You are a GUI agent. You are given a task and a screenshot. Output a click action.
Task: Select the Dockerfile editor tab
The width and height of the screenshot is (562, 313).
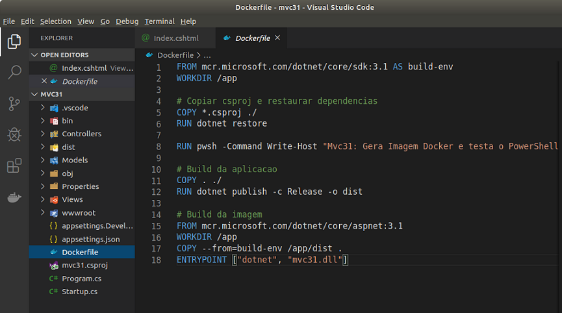(251, 38)
